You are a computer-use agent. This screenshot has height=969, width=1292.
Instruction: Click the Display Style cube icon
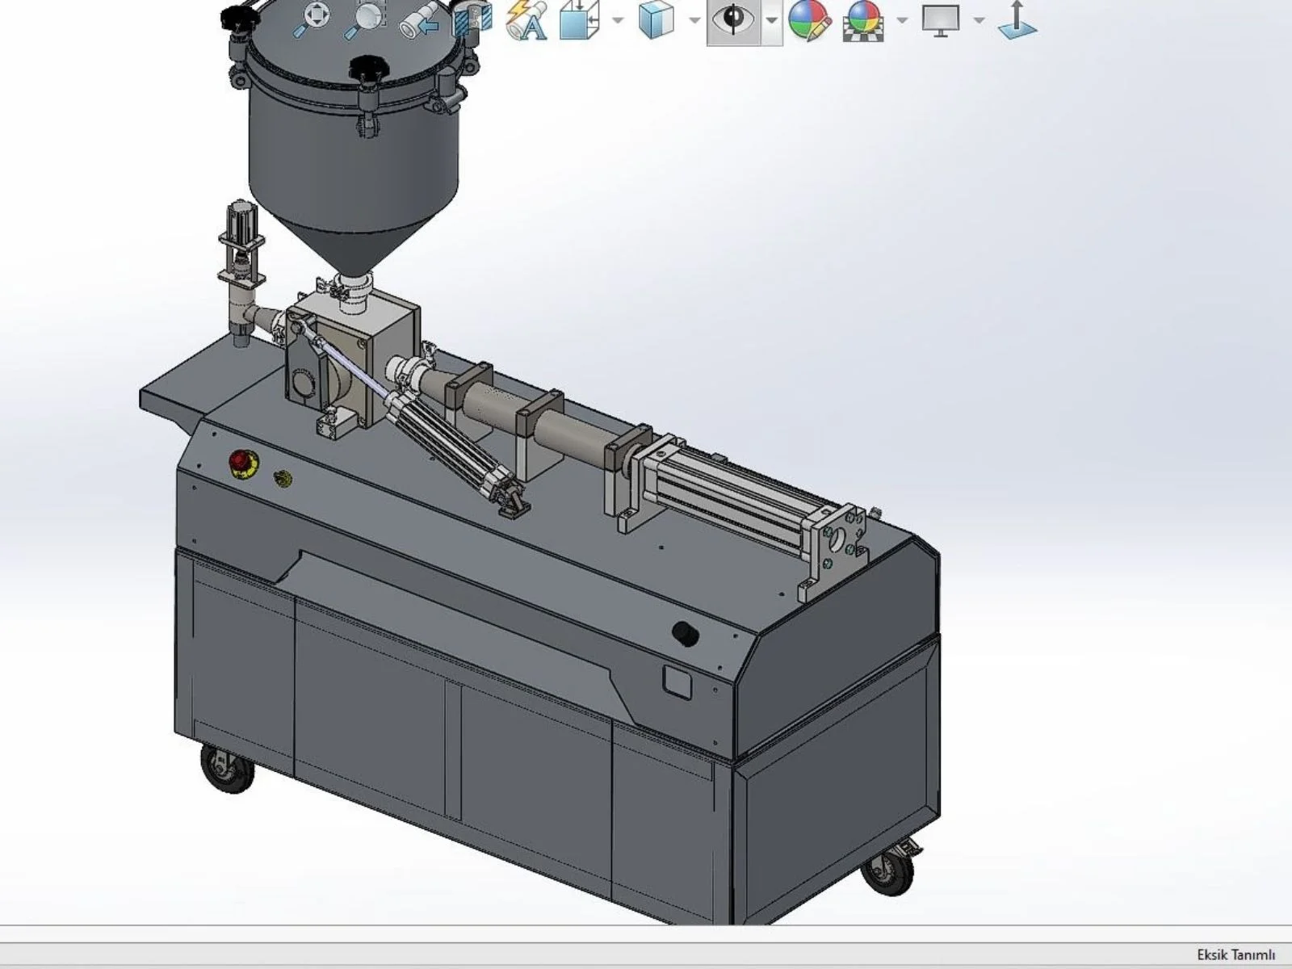[x=656, y=19]
